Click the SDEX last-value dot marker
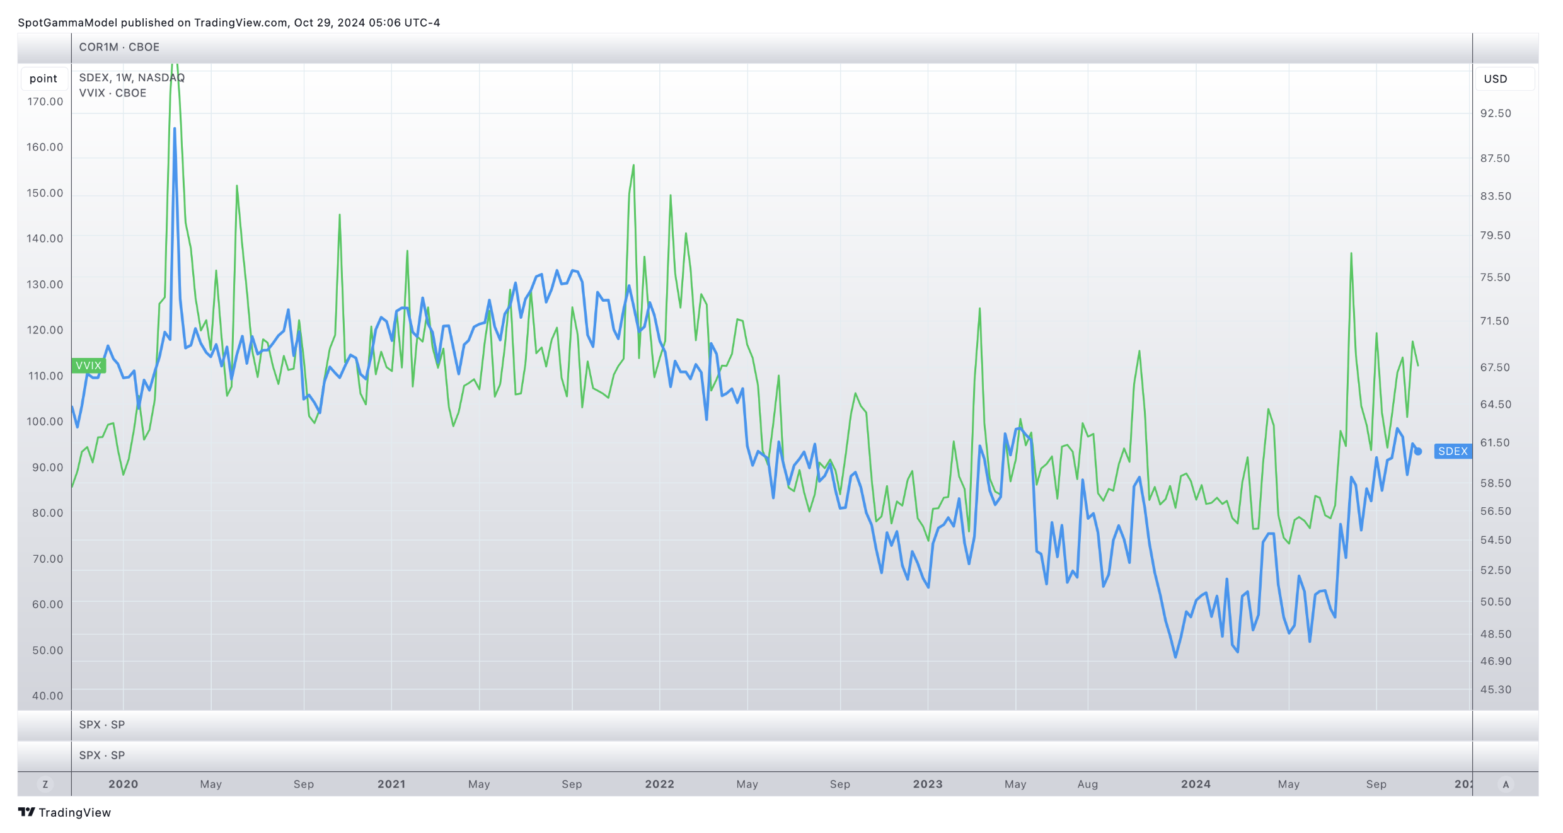The width and height of the screenshot is (1563, 833). [1418, 451]
